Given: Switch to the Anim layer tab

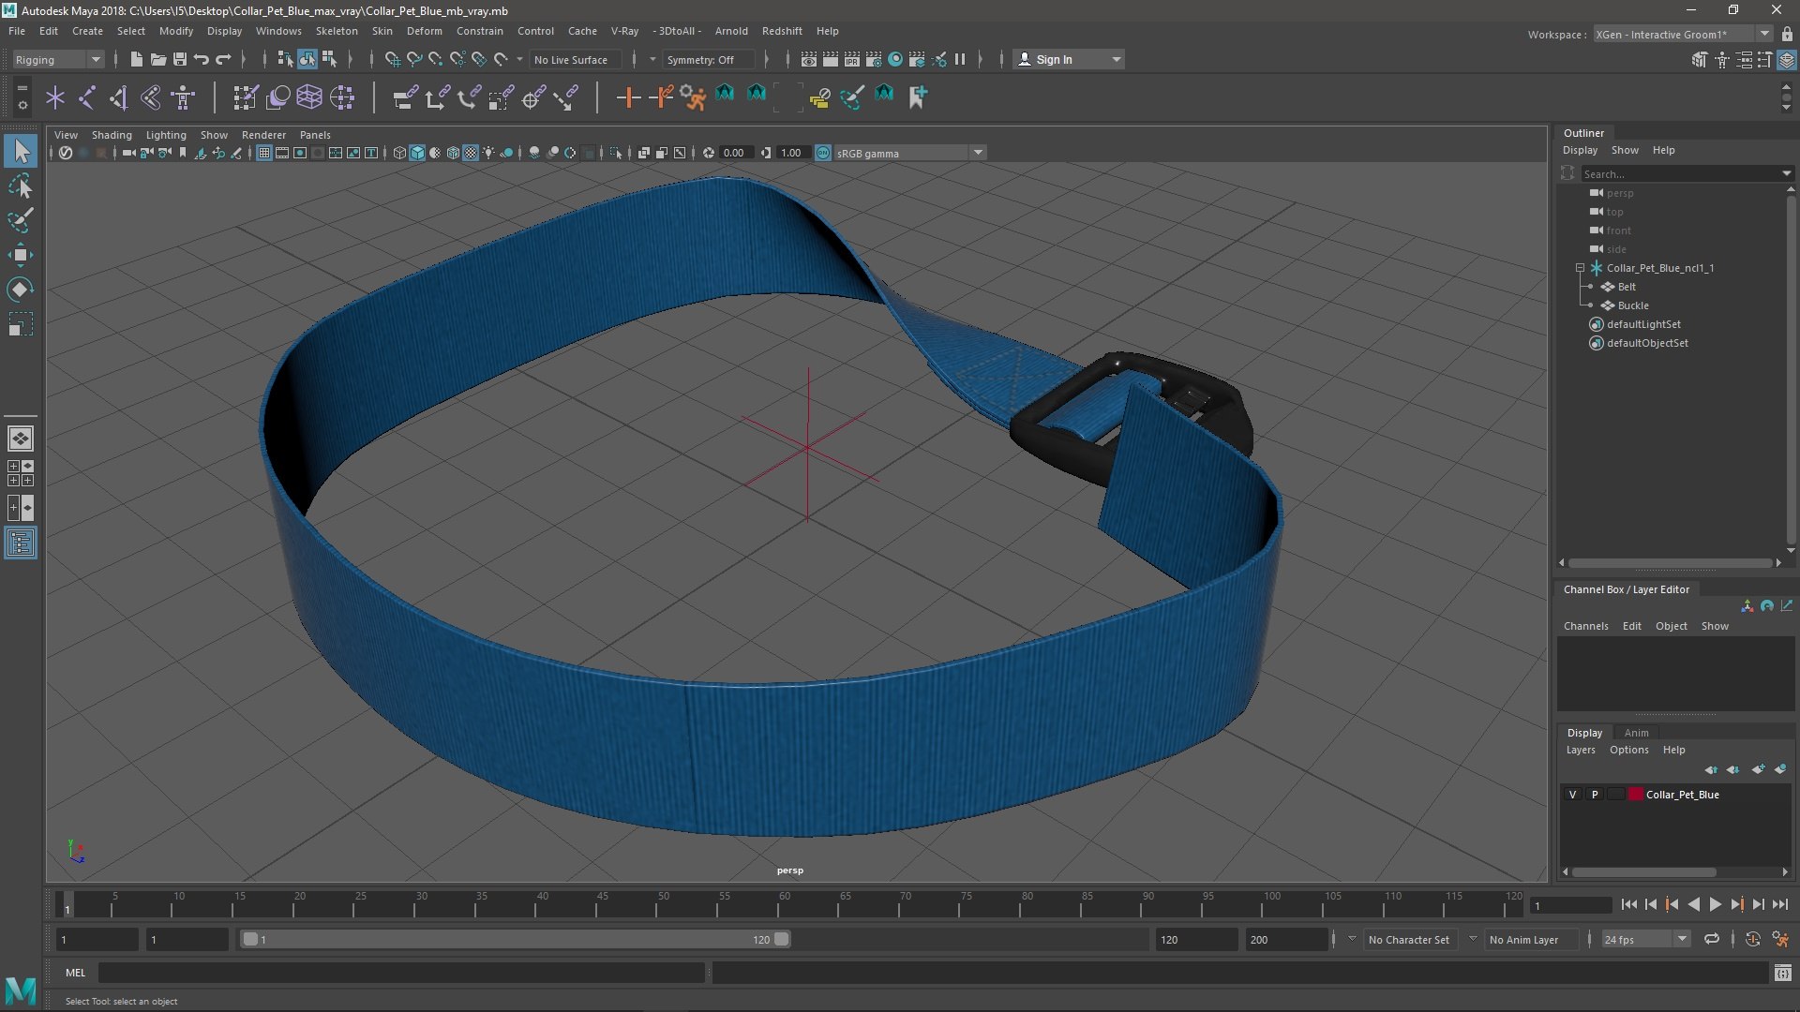Looking at the screenshot, I should [x=1636, y=733].
